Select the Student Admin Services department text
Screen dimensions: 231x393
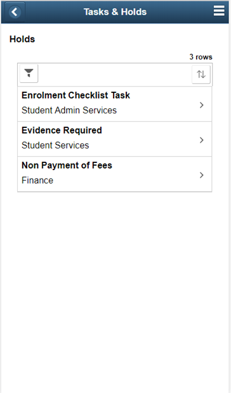point(69,110)
